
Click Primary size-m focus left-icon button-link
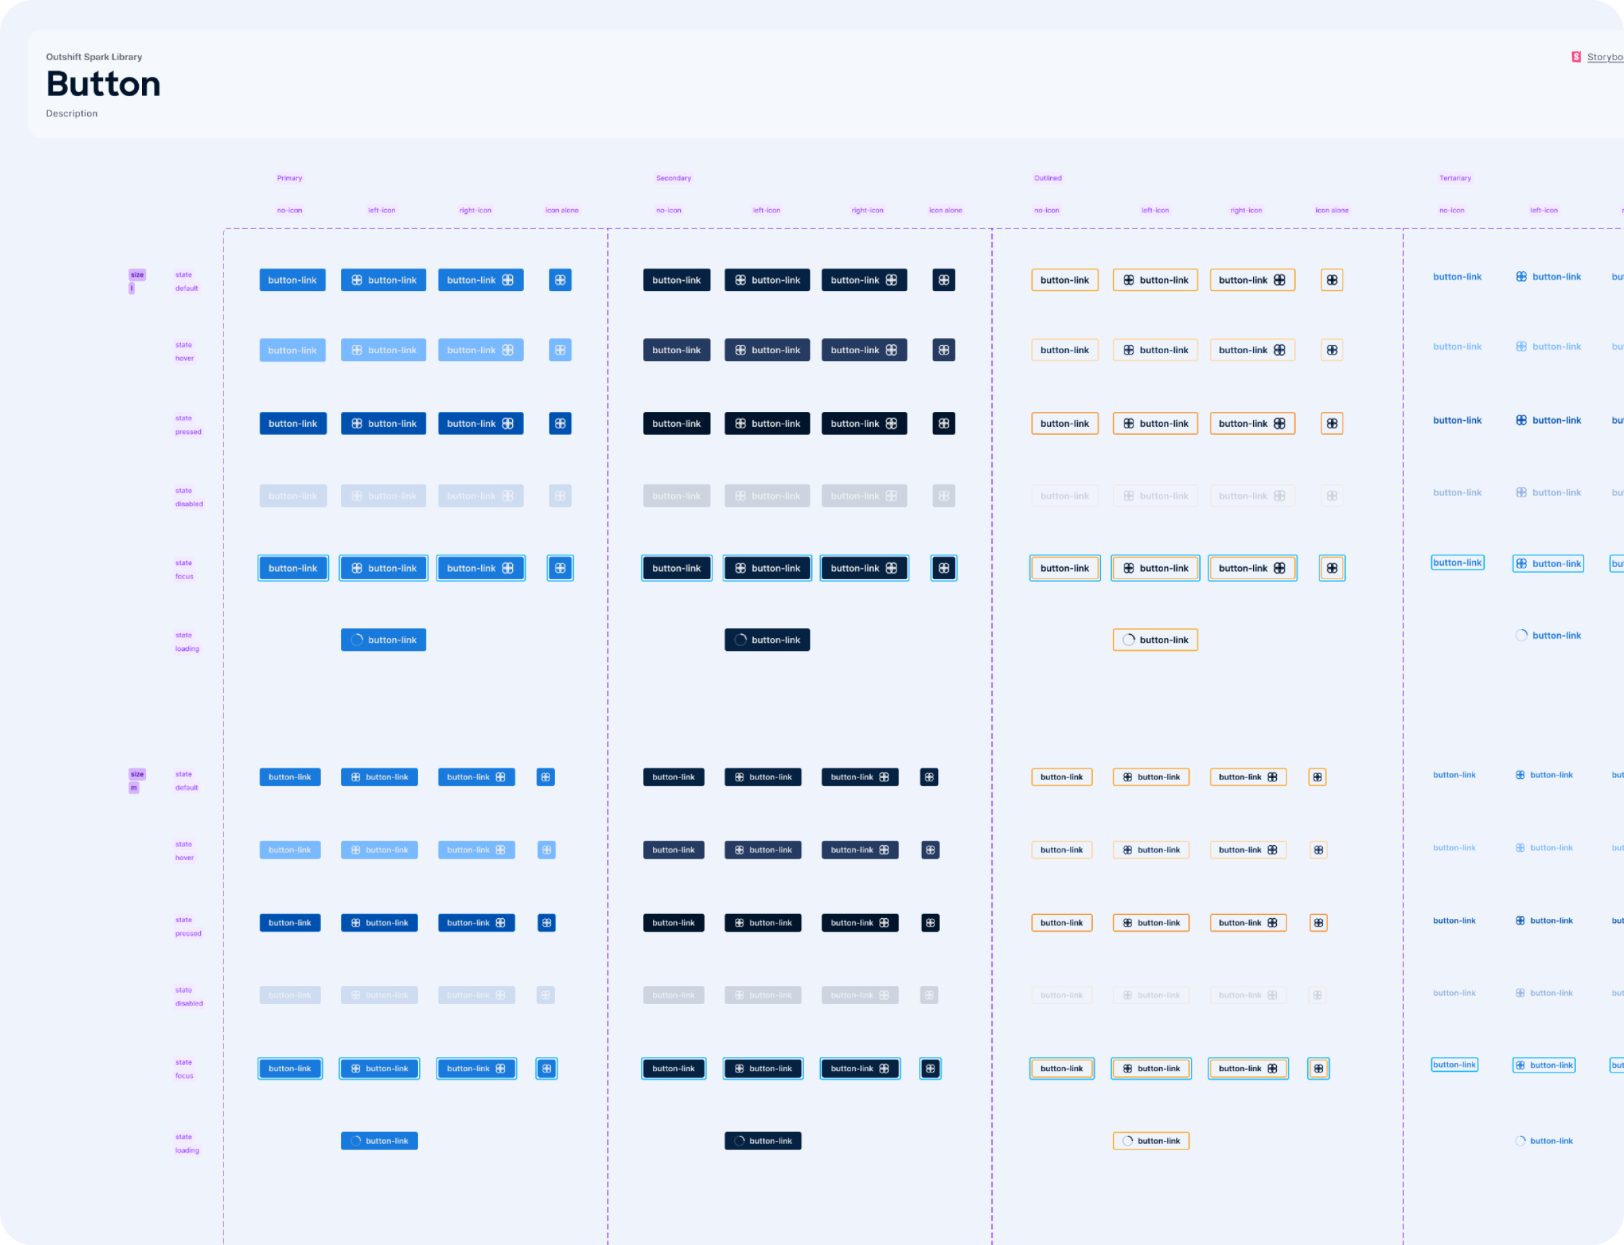(380, 1068)
